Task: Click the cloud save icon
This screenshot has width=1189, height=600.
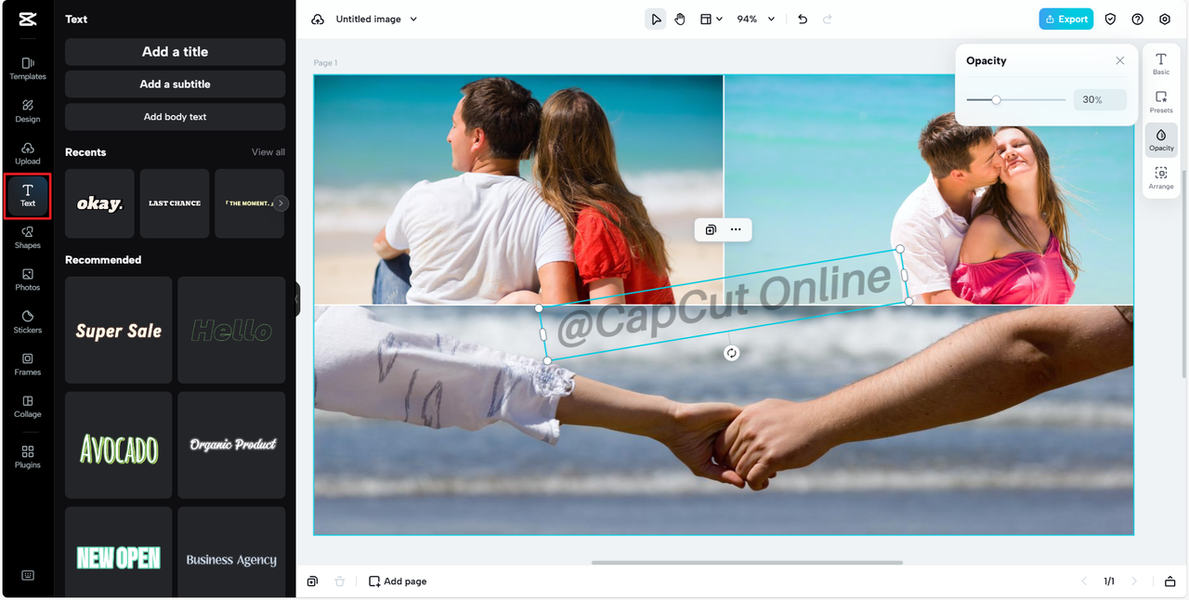Action: pos(318,19)
